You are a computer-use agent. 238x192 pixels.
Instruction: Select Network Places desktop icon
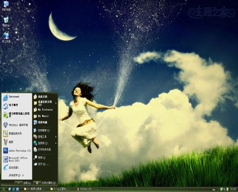coord(6,37)
